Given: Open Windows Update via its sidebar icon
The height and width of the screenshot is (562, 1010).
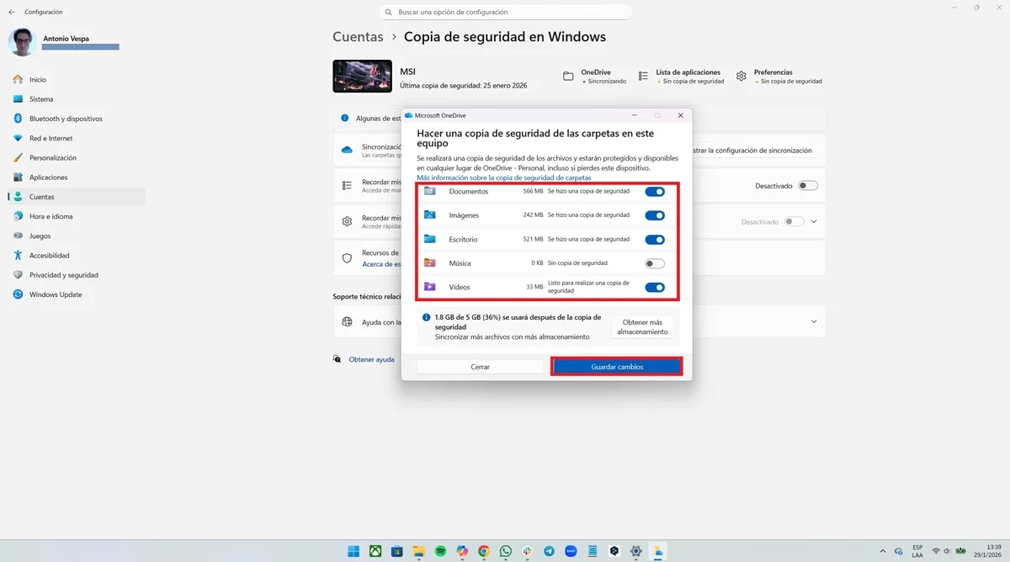Looking at the screenshot, I should 18,294.
